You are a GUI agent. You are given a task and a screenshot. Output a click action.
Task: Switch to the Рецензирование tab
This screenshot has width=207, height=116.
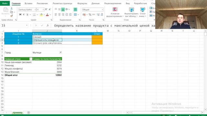pos(113,3)
